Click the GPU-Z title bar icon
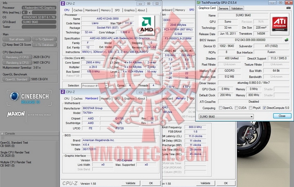Image resolution: width=294 pixels, height=187 pixels. click(199, 2)
